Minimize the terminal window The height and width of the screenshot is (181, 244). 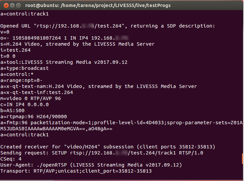coord(12,6)
